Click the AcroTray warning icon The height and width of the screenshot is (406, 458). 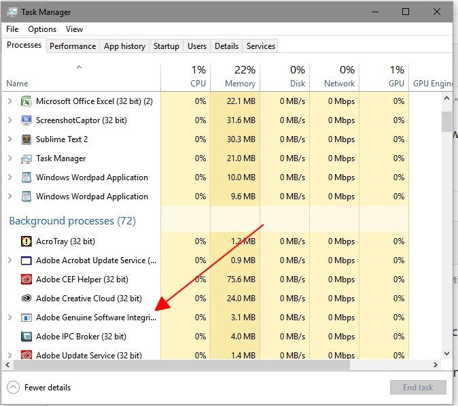27,241
